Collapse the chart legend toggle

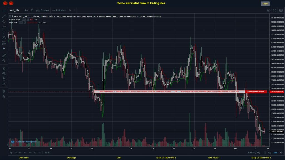(x=10, y=16)
